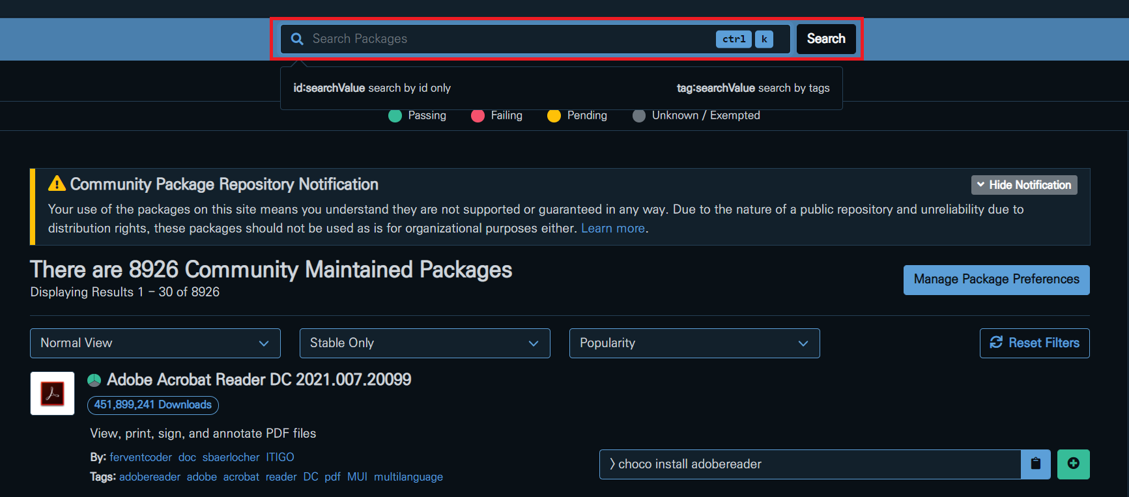Click the Reset Filters button

click(1035, 343)
